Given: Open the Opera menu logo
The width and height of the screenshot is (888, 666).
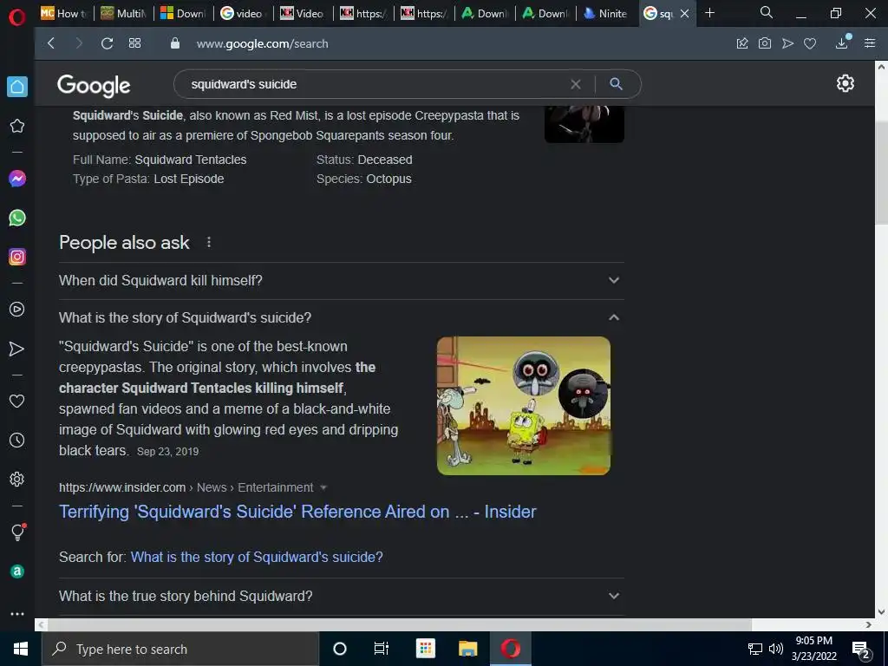Looking at the screenshot, I should click(17, 17).
